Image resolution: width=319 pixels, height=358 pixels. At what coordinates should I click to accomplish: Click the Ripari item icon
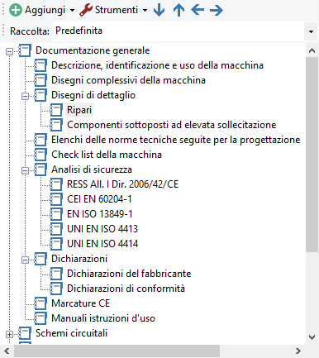click(56, 110)
